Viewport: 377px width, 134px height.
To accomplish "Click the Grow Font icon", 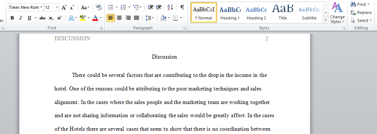I will (64, 7).
